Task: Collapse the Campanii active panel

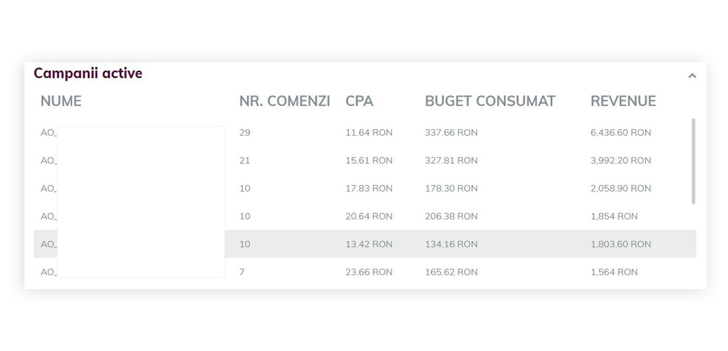Action: 692,76
